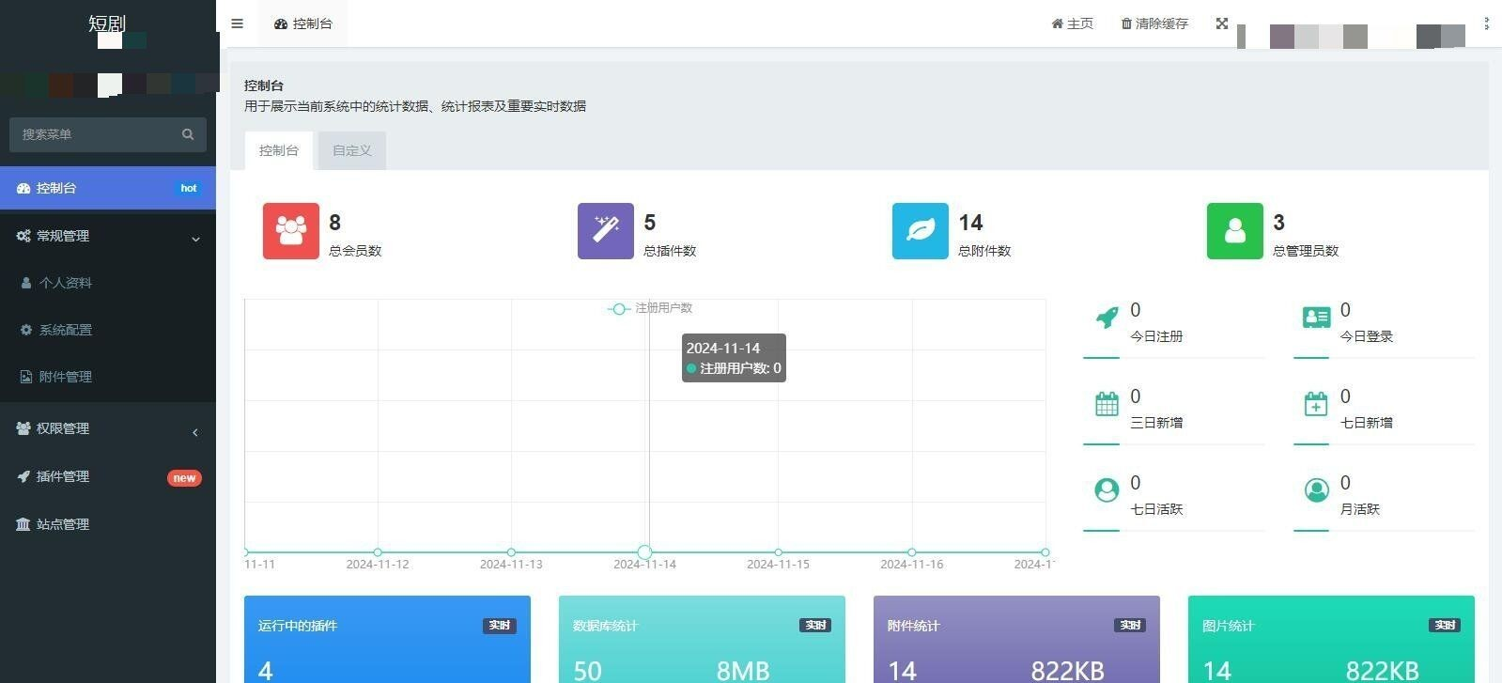Open the top-right more options dots
This screenshot has width=1502, height=683.
(1486, 23)
